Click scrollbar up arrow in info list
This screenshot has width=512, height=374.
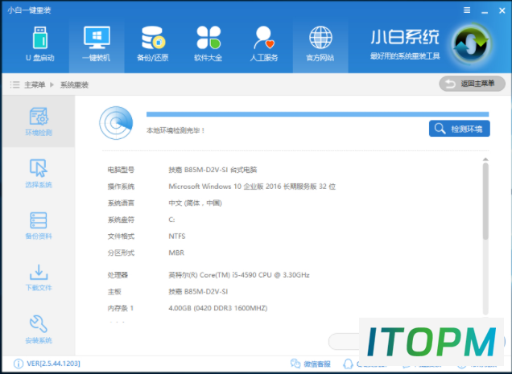point(485,159)
